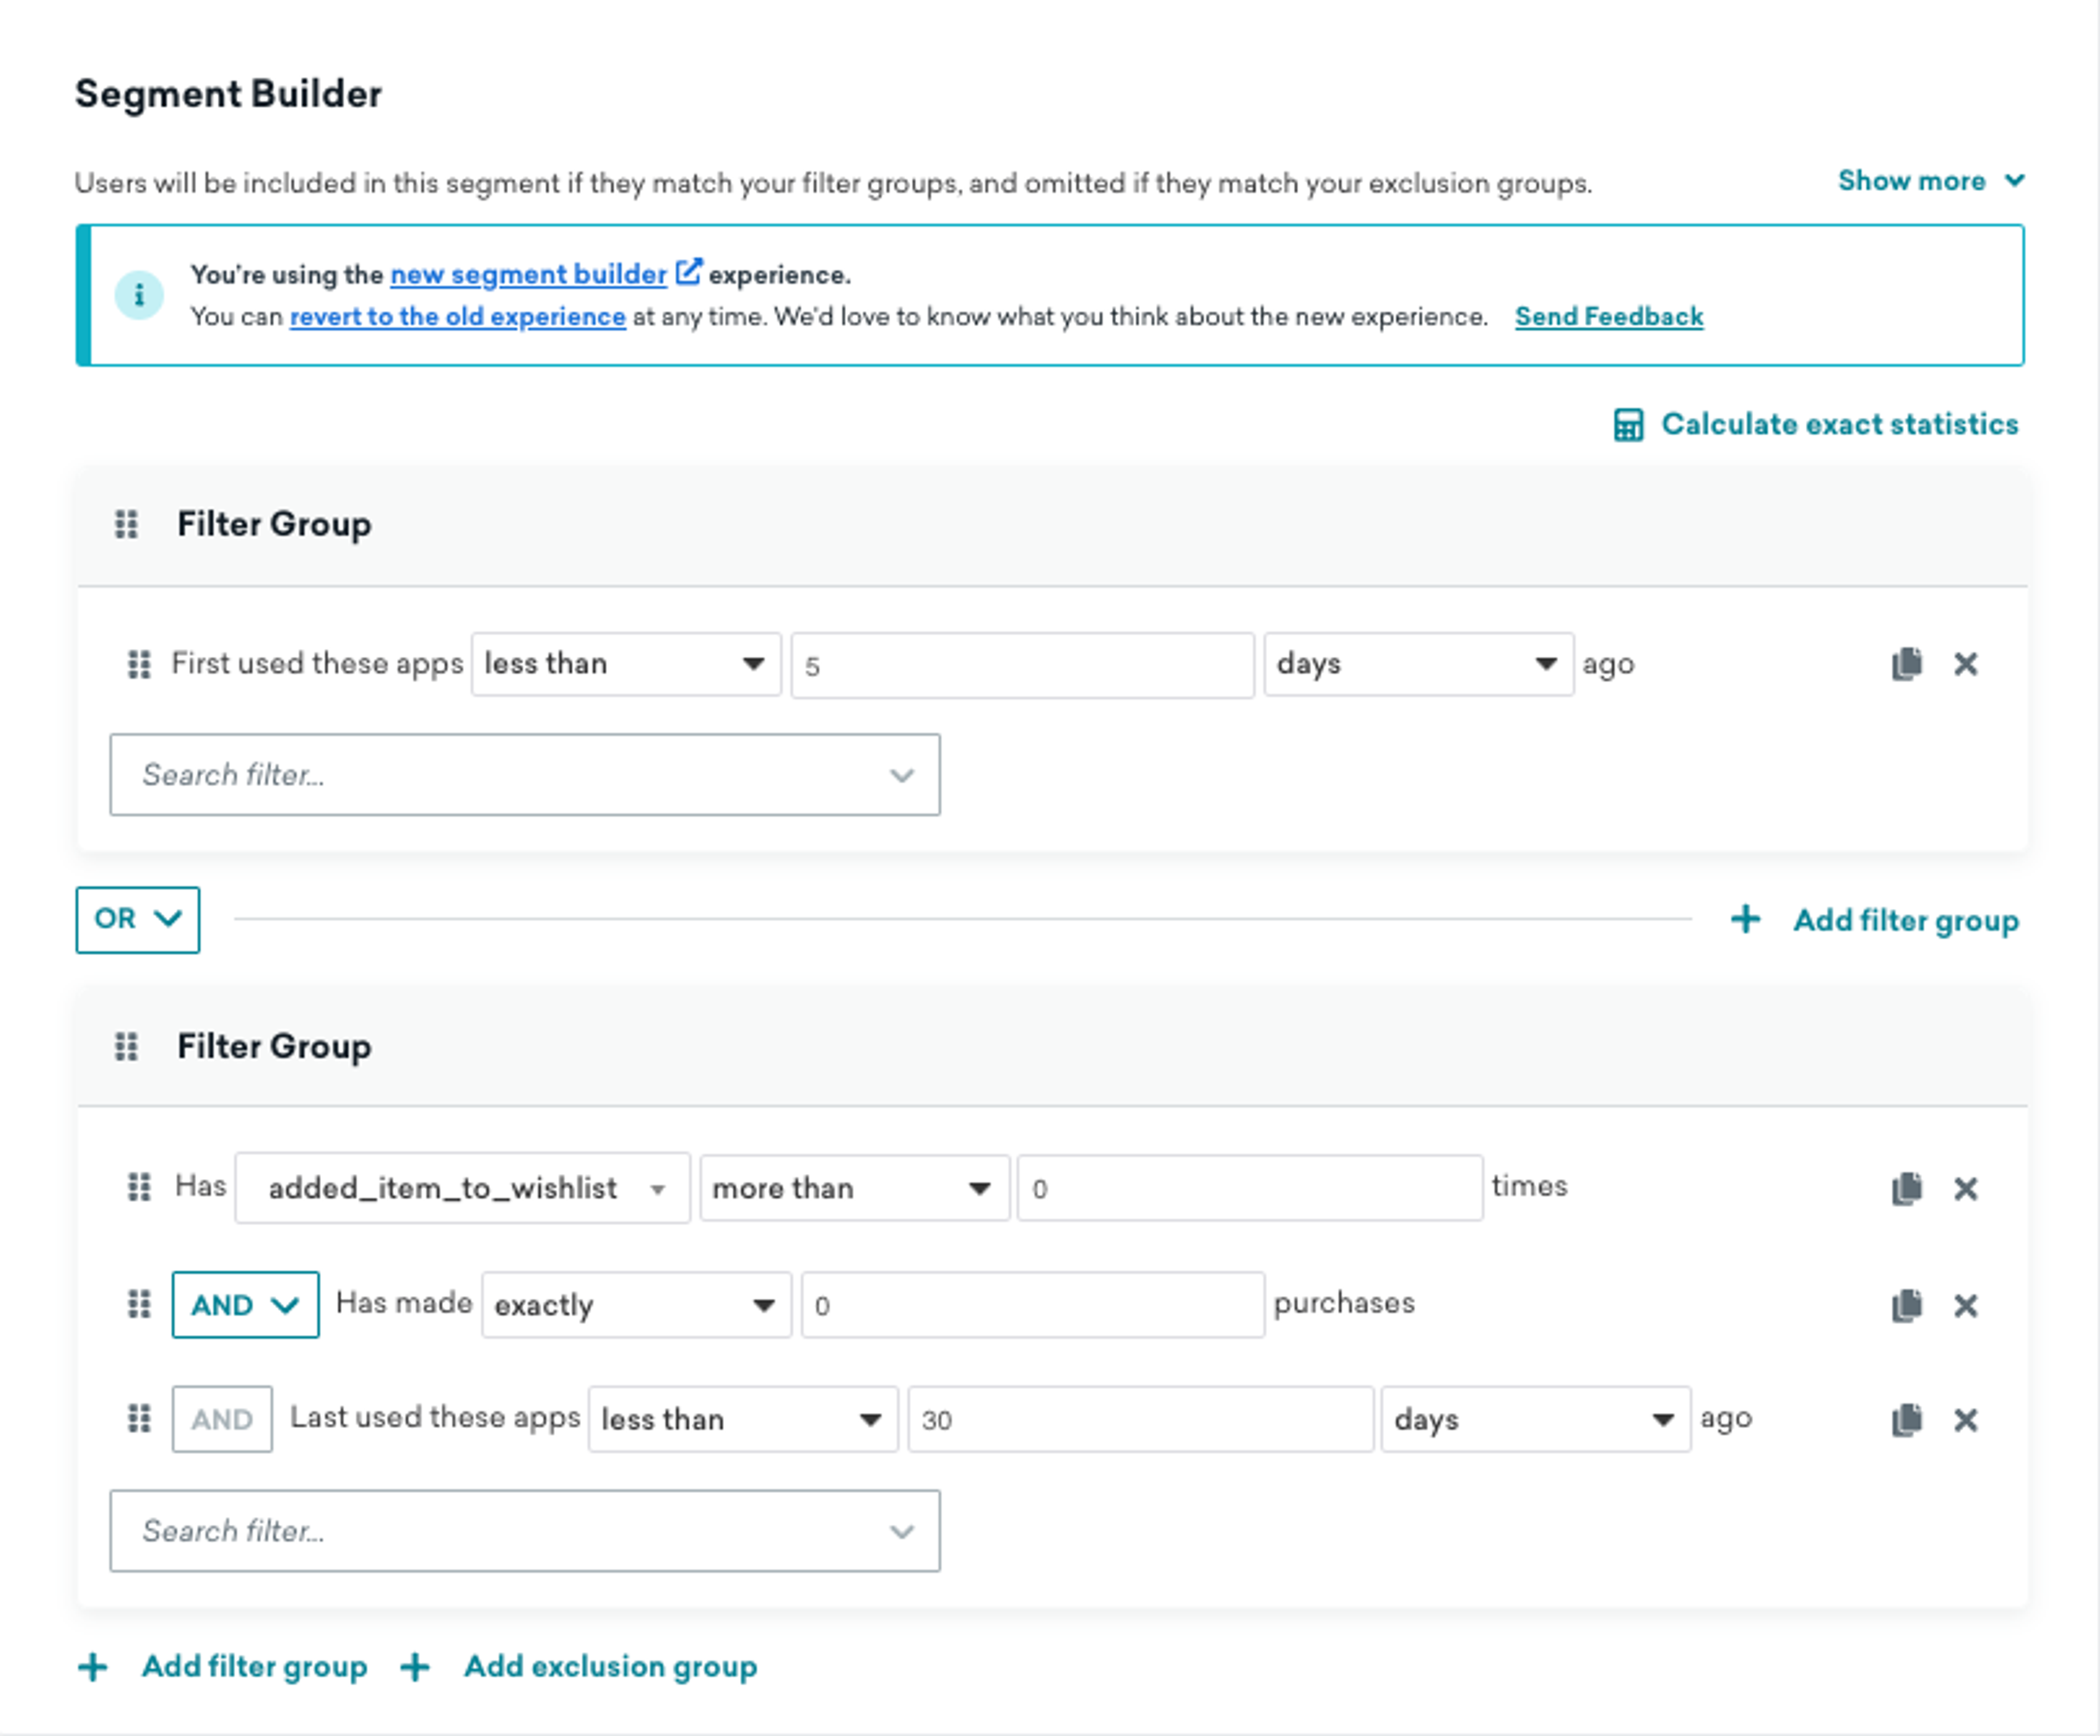Copy the 'Last used these apps' filter
The height and width of the screenshot is (1736, 2100).
(x=1906, y=1419)
